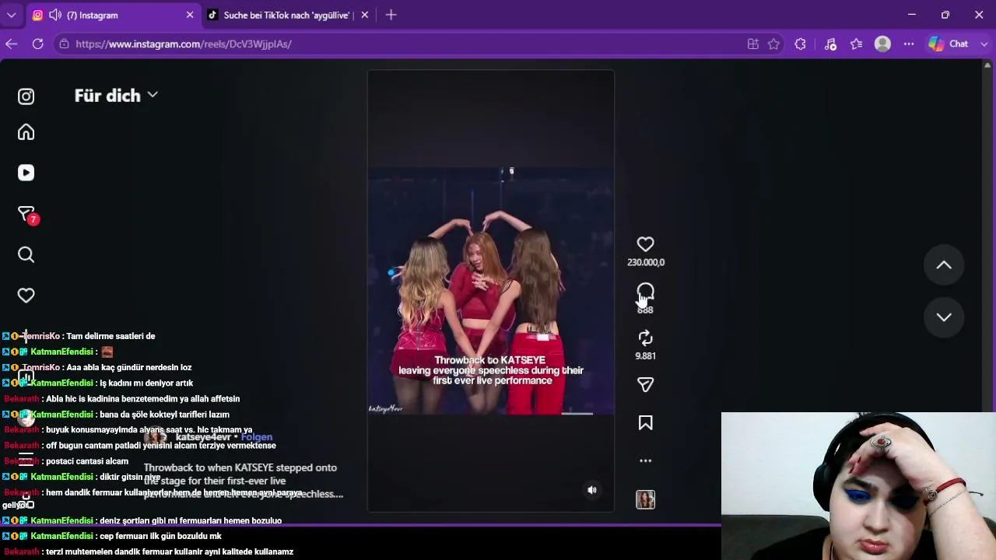The height and width of the screenshot is (560, 996).
Task: Click the caption 'Throwback to when KATSEYE stepped onto'
Action: pyautogui.click(x=240, y=467)
